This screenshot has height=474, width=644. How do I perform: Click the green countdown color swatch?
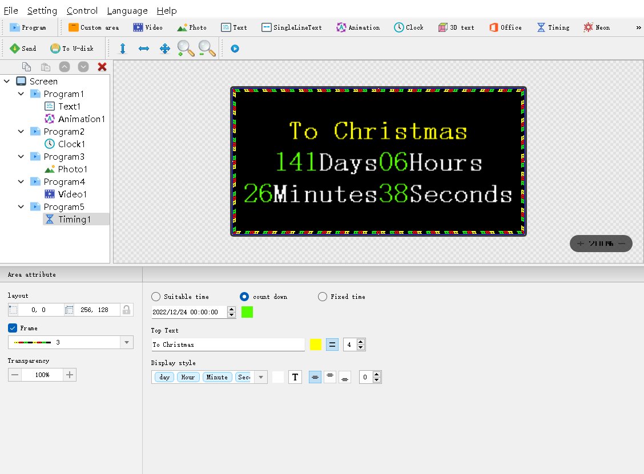click(247, 312)
